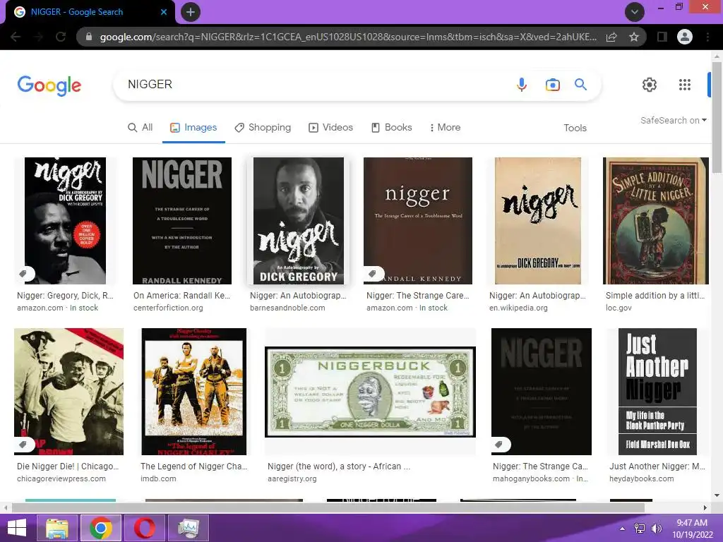Switch to the Shopping tab
Screen dimensions: 723x542
(x=263, y=128)
